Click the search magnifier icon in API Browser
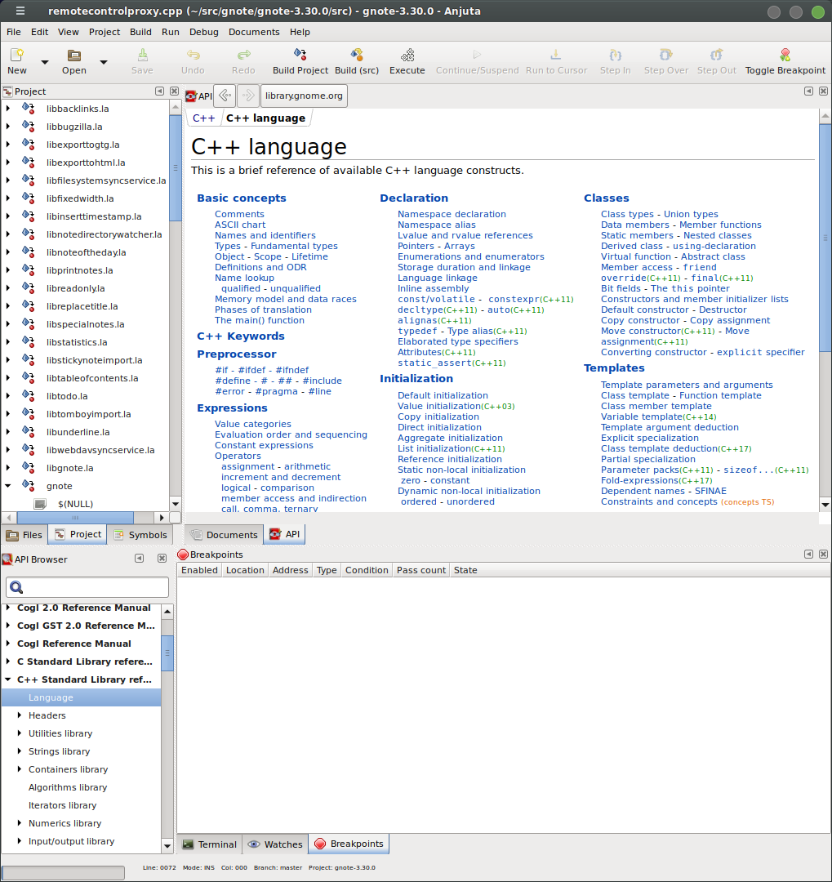This screenshot has height=882, width=832. (x=16, y=587)
